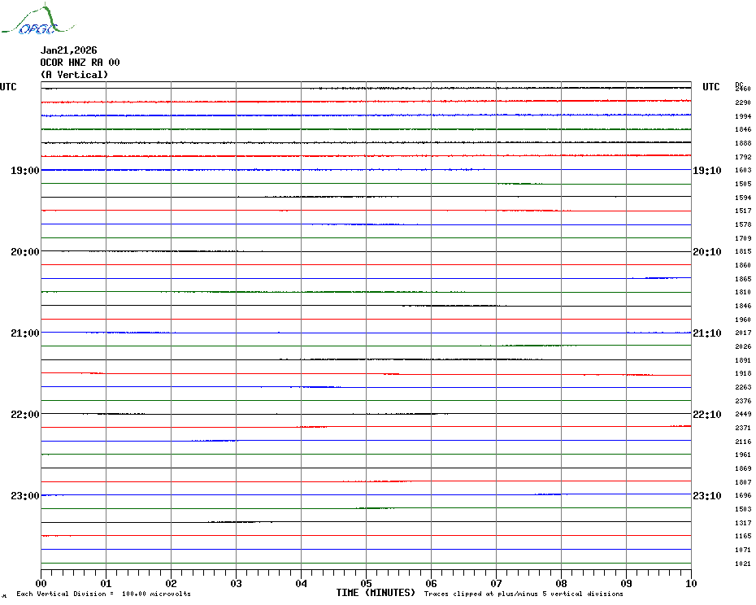Click the 22:10 time label on right
The width and height of the screenshot is (756, 605).
[x=706, y=415]
